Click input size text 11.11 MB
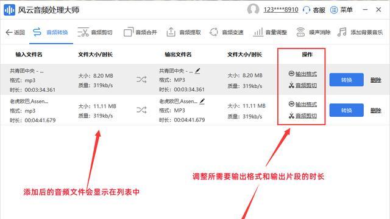This screenshot has height=219, width=390. 105,106
